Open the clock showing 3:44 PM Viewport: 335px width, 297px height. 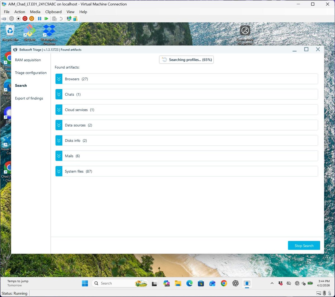pos(324,283)
